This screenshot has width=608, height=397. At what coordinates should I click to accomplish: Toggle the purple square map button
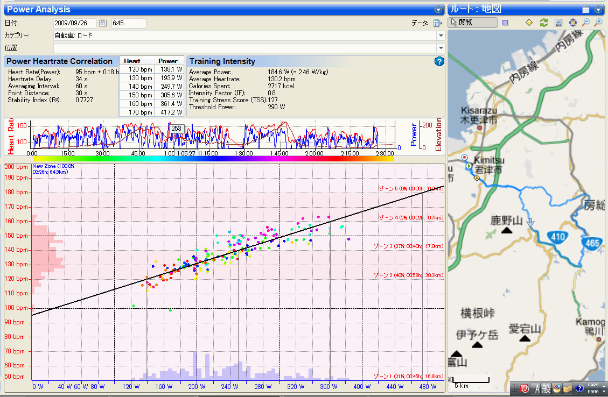click(505, 23)
